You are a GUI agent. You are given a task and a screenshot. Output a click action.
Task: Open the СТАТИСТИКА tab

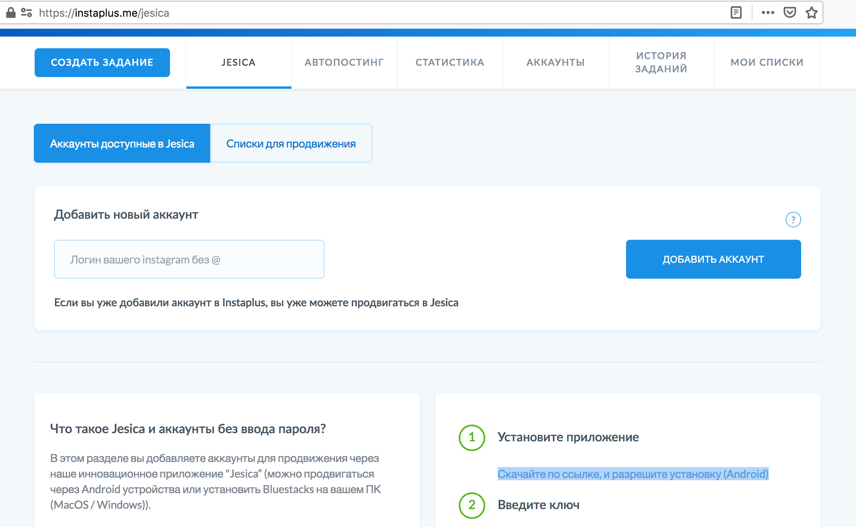pyautogui.click(x=450, y=63)
